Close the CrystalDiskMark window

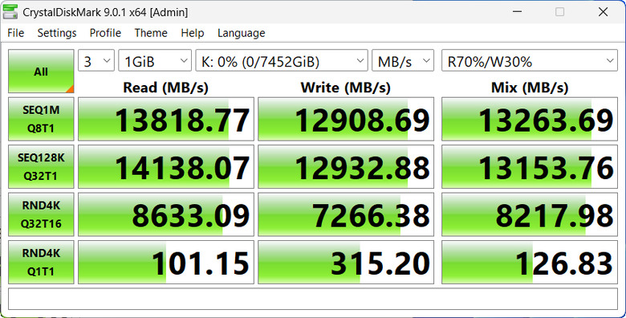coord(603,11)
